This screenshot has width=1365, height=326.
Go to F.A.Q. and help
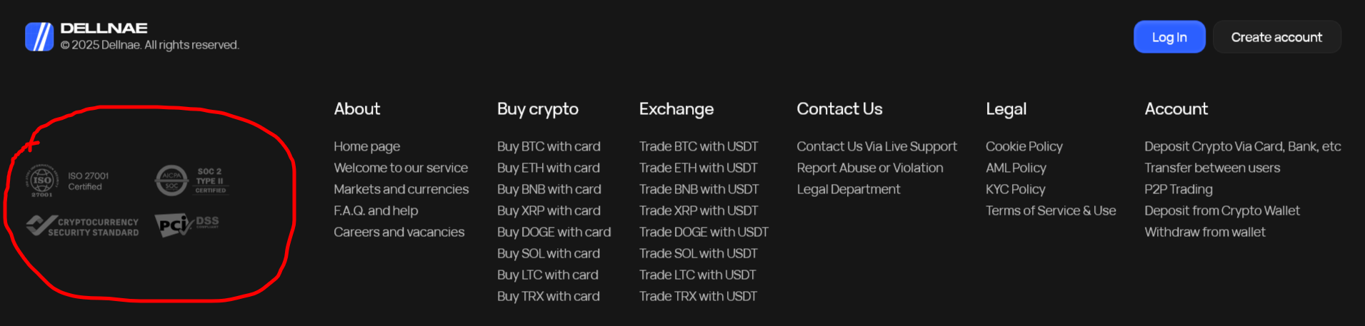(x=376, y=210)
